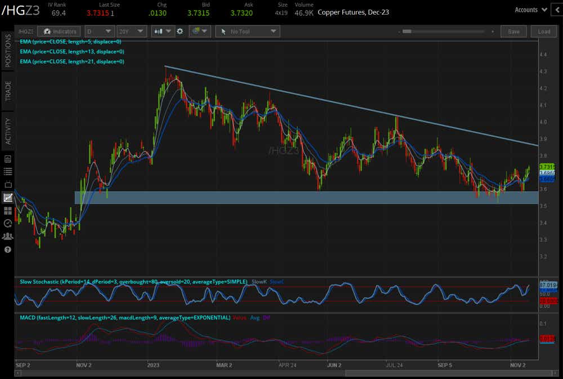The width and height of the screenshot is (563, 379).
Task: Switch to the Positions tab
Action: tap(8, 51)
